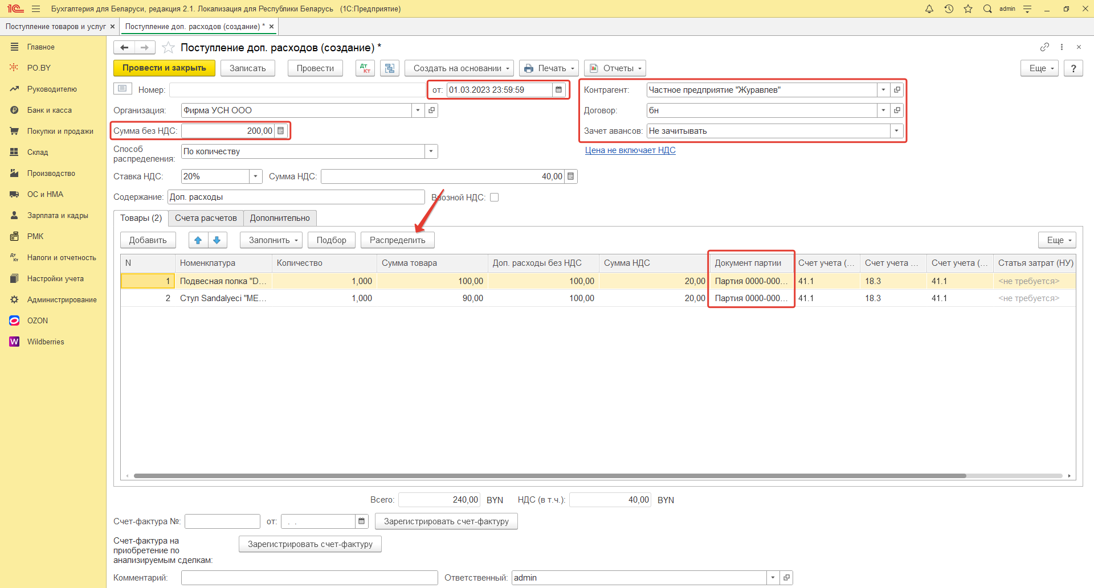Open Печать dropdown menu
The height and width of the screenshot is (588, 1094).
point(549,68)
